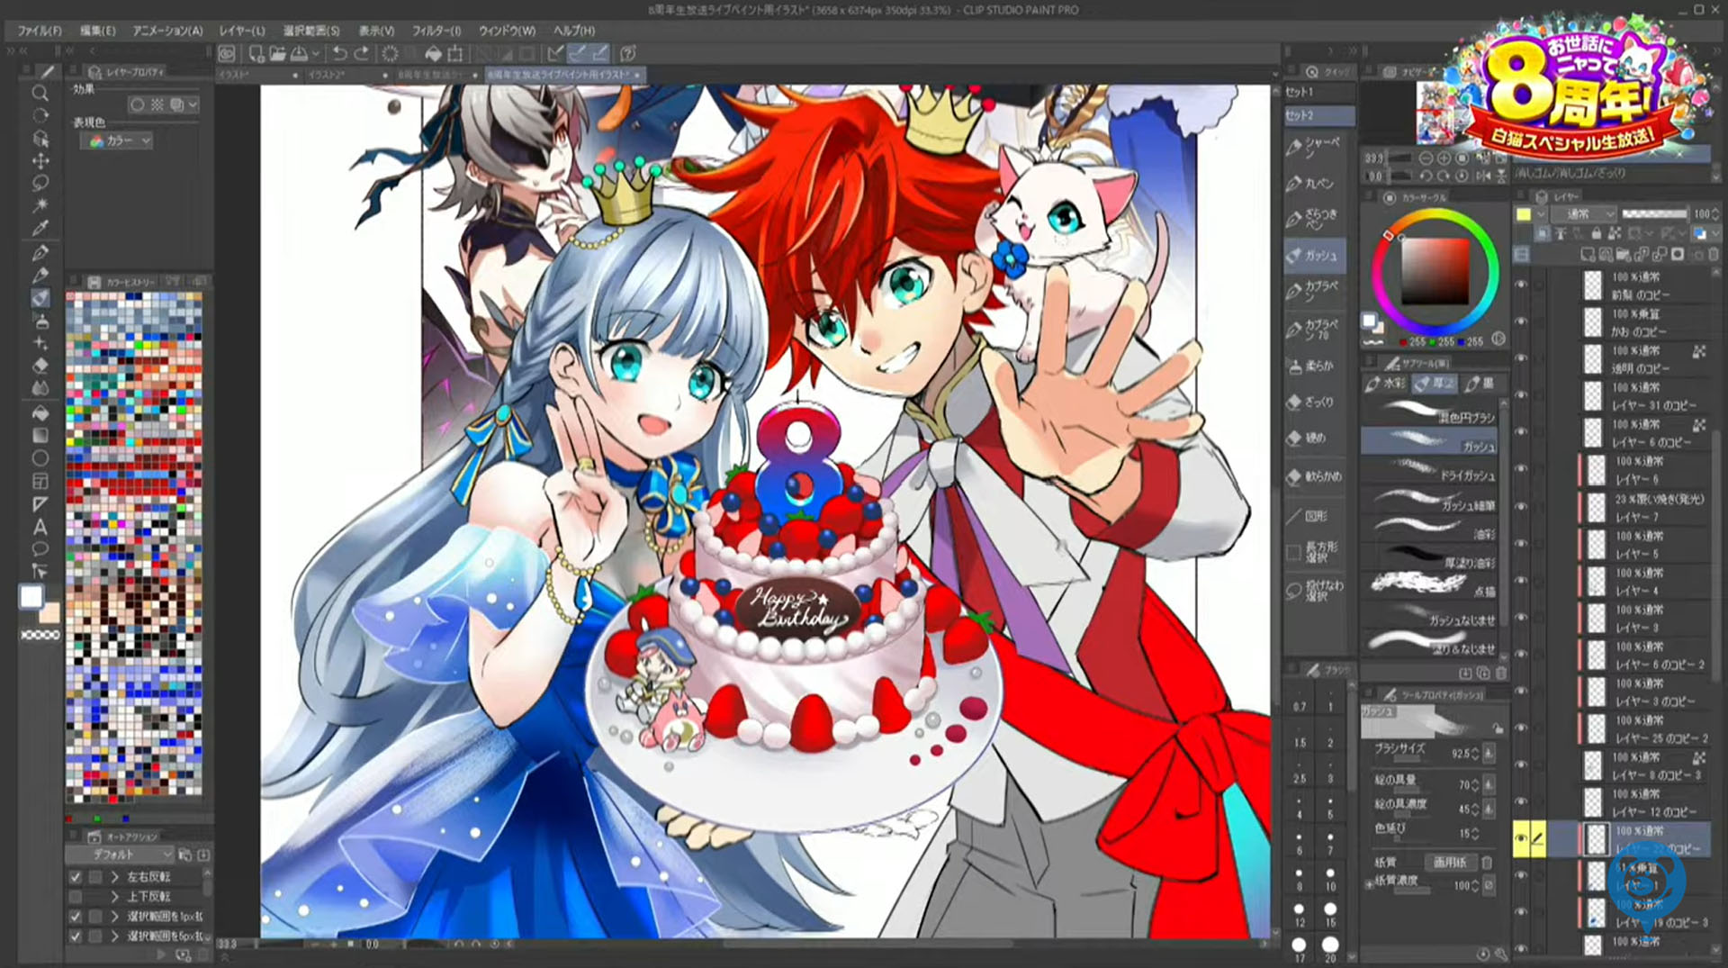
Task: Select the magnifier Zoom tool
Action: (x=40, y=94)
